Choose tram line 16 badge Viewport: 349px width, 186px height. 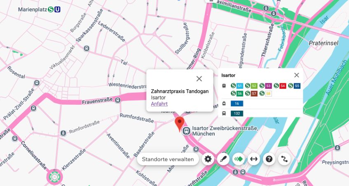237,104
